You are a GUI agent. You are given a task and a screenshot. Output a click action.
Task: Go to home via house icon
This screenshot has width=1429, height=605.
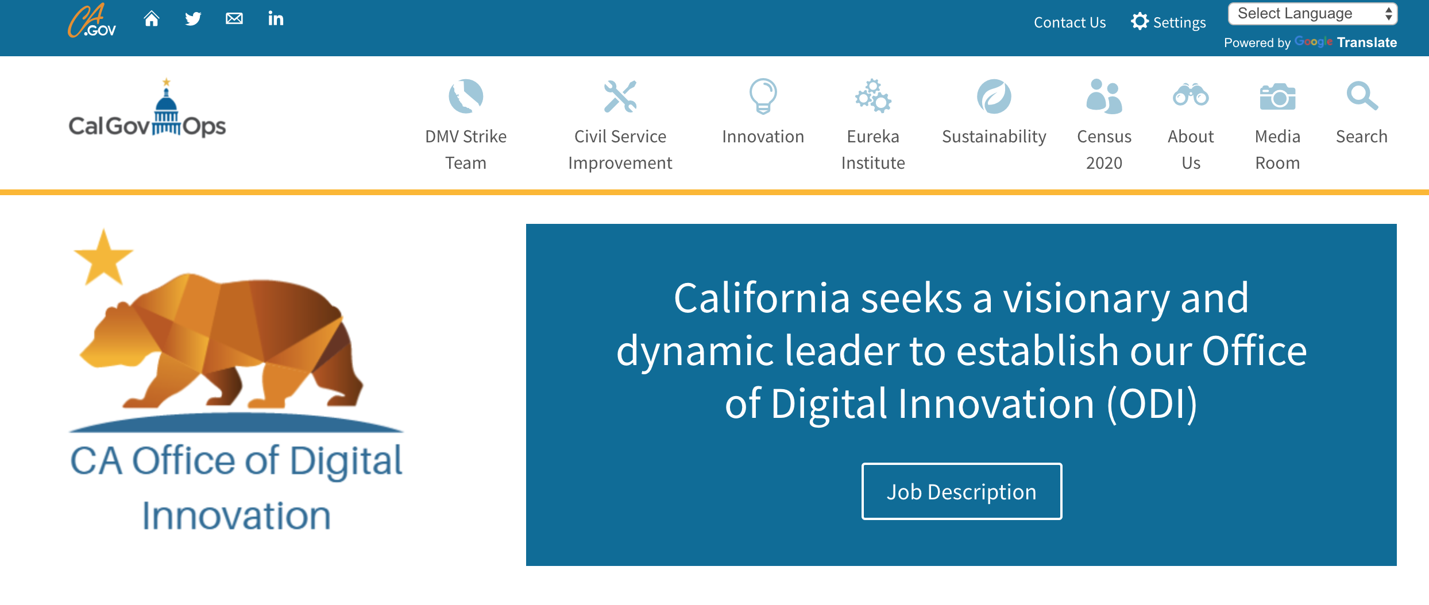[x=152, y=19]
